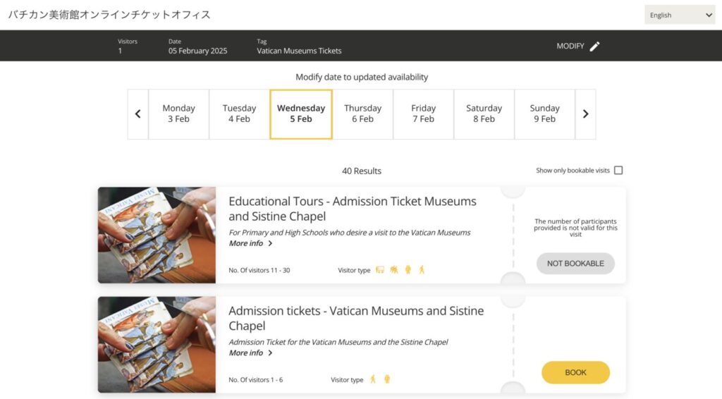Click the walking person icon on Educational Tours
722x399 pixels.
click(x=422, y=270)
